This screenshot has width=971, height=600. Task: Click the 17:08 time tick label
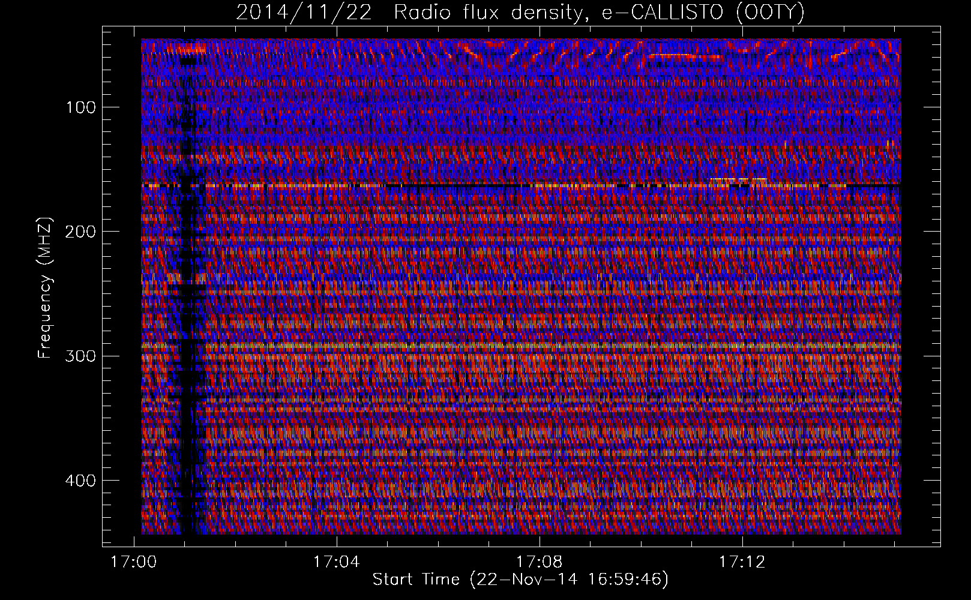pyautogui.click(x=540, y=562)
